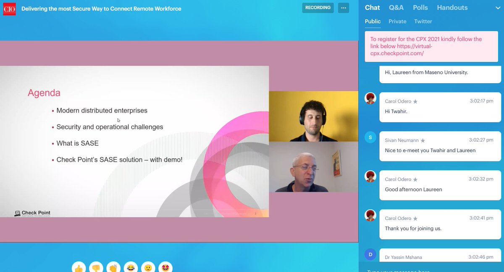504x272 pixels.
Task: Click the bottom speaker video with glasses
Action: (314, 166)
